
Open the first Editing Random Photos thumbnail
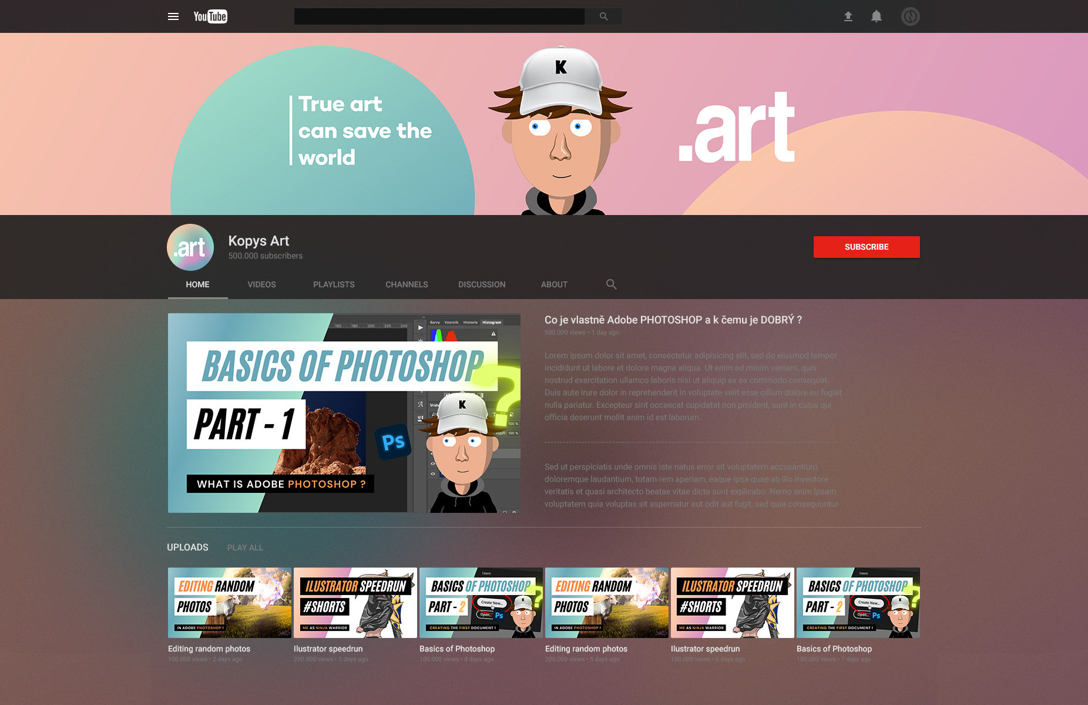(230, 603)
